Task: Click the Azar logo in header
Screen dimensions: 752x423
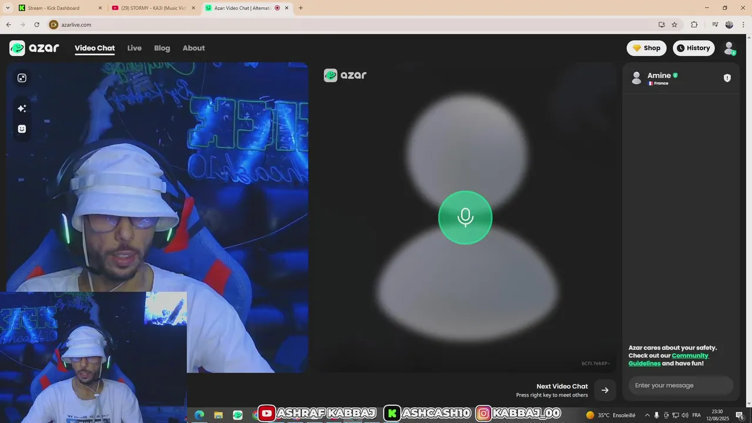Action: (34, 48)
